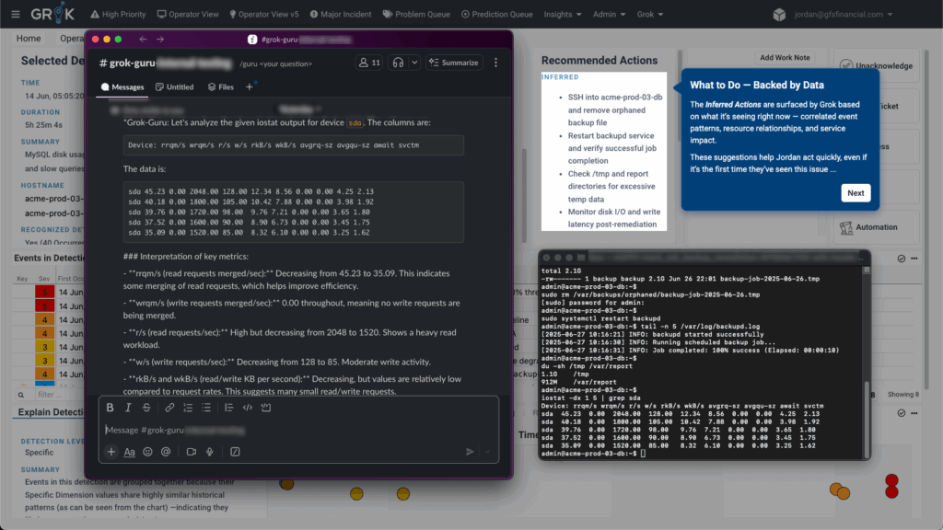Insert a code block
Viewport: 943px width, 530px height.
(266, 408)
